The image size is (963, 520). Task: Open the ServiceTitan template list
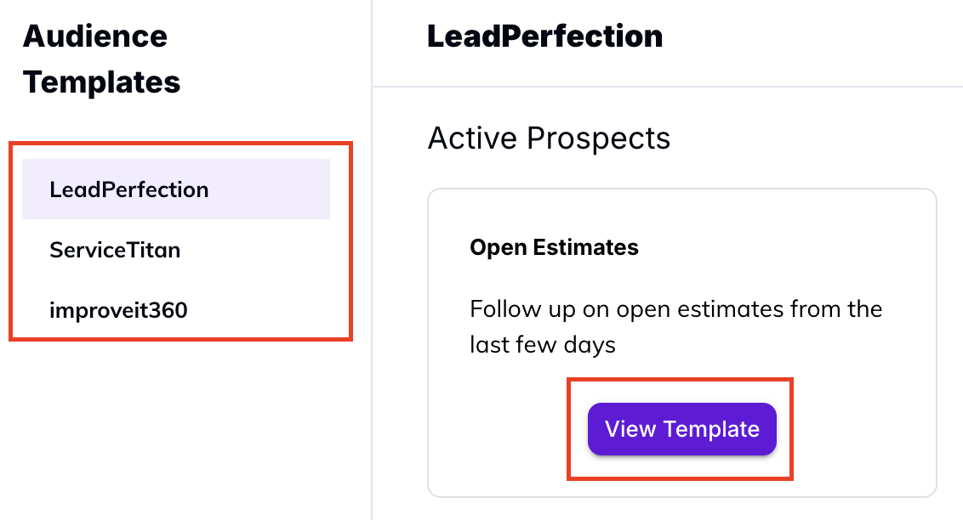pyautogui.click(x=115, y=251)
